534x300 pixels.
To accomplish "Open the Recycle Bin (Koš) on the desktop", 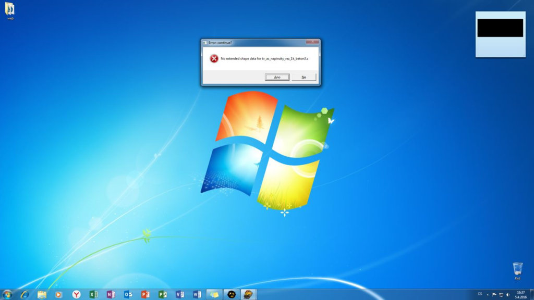I will (x=517, y=271).
